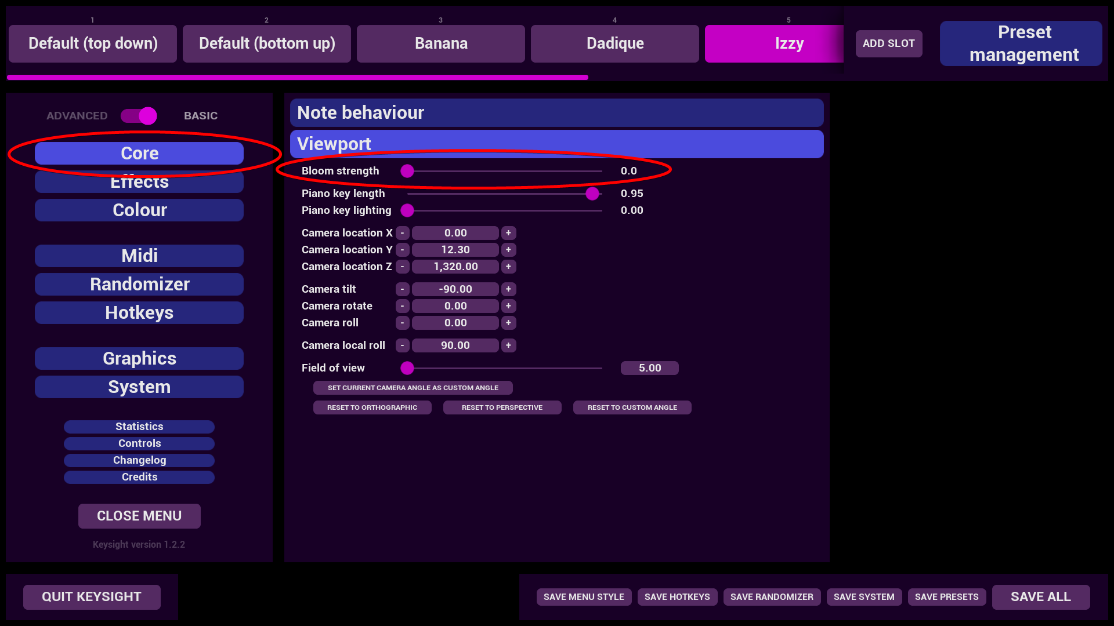Viewport: 1114px width, 626px height.
Task: Open the Effects settings category
Action: 139,184
